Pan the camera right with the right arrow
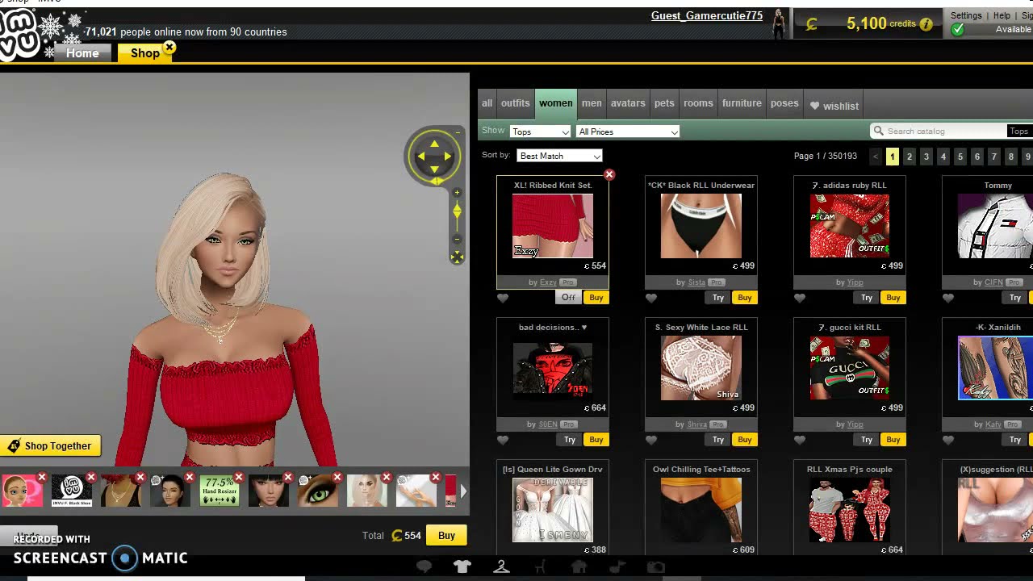This screenshot has height=581, width=1033. pos(448,157)
